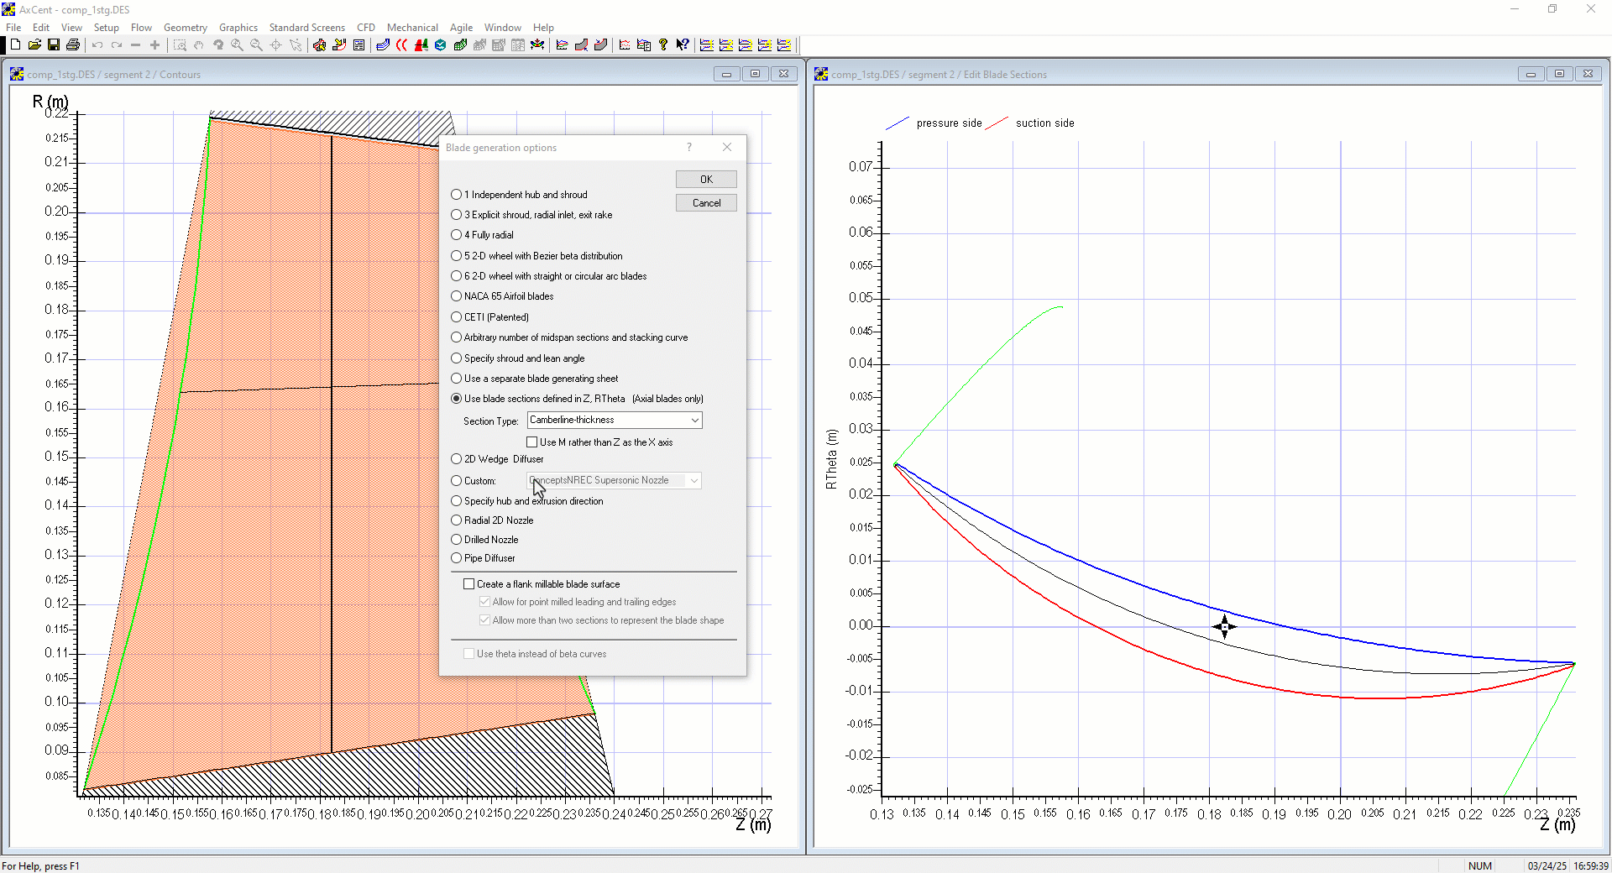The height and width of the screenshot is (873, 1612).
Task: Click the plus icon in toolbar
Action: (154, 45)
